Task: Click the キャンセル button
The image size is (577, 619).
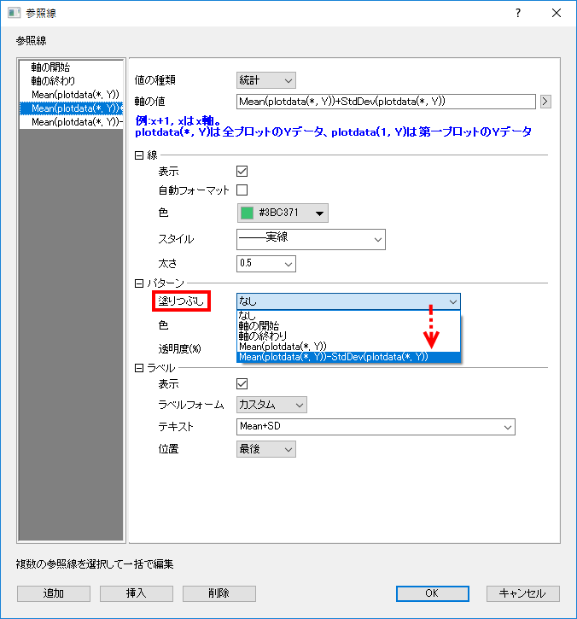Action: (x=523, y=593)
